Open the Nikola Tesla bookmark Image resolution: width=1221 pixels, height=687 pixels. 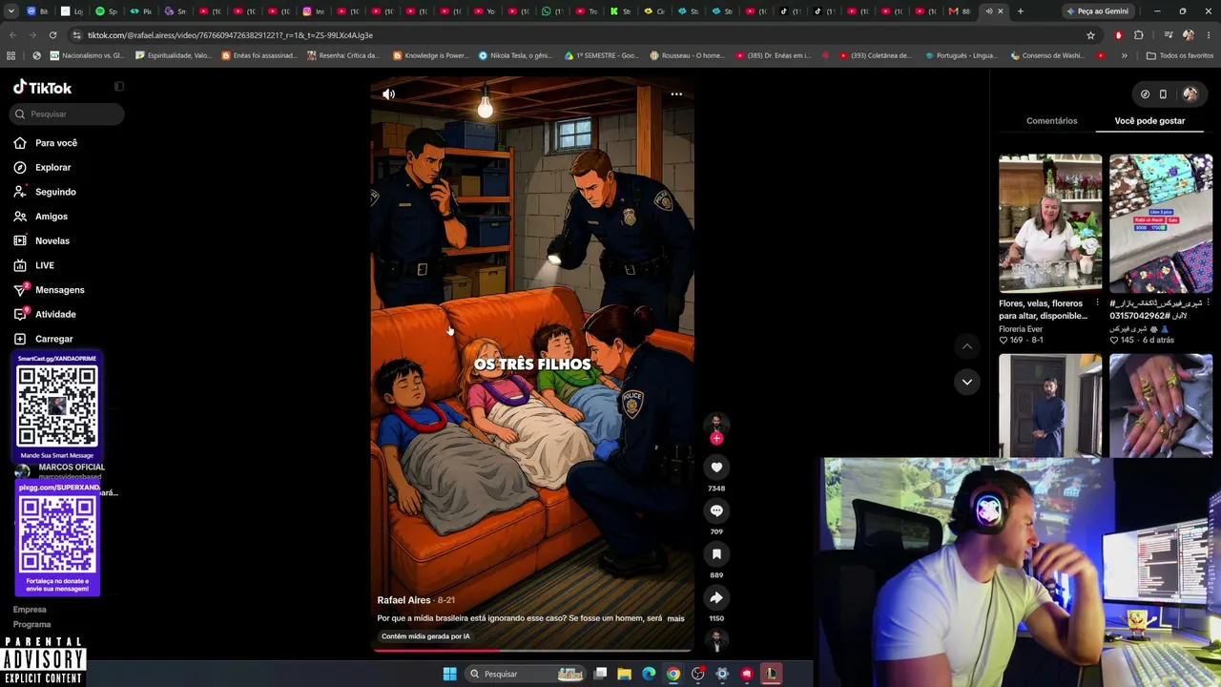(515, 55)
